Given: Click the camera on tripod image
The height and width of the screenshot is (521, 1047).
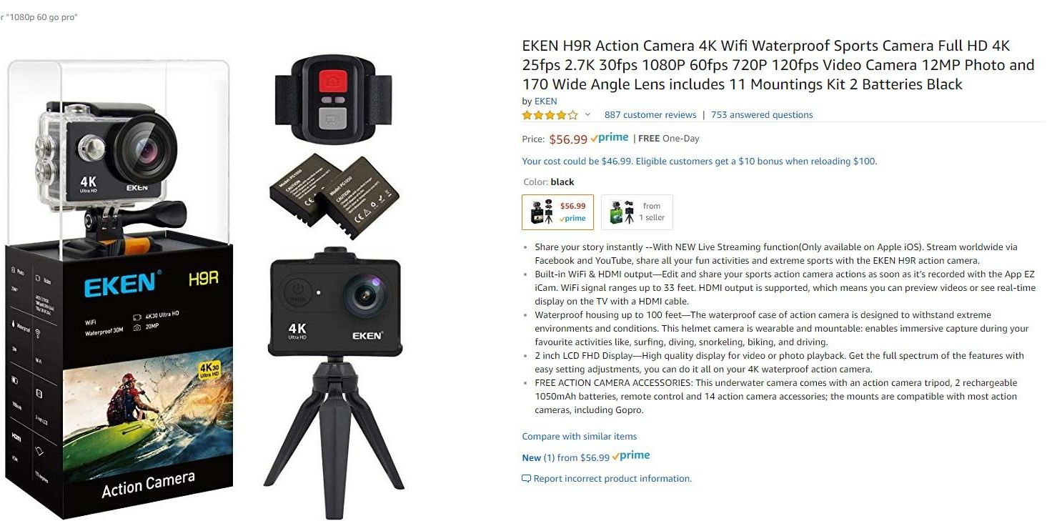Looking at the screenshot, I should (x=334, y=382).
